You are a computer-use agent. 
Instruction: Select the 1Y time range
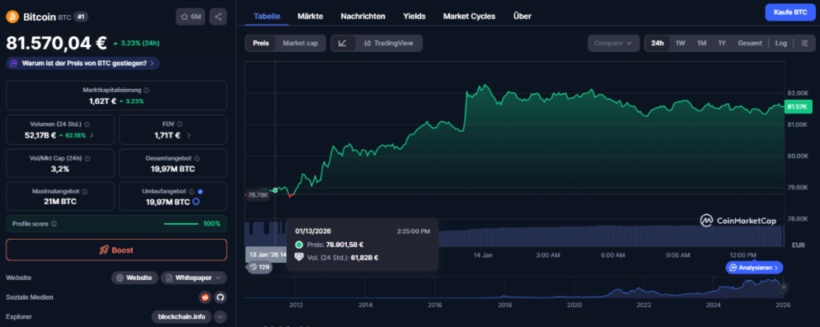[722, 43]
